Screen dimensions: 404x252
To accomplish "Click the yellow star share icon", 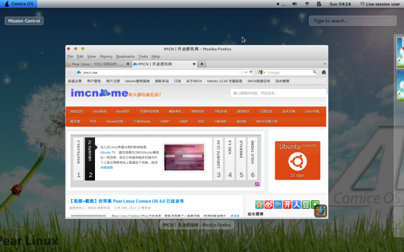I will (259, 205).
